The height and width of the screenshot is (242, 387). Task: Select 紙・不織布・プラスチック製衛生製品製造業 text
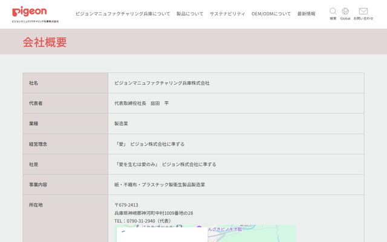point(160,185)
